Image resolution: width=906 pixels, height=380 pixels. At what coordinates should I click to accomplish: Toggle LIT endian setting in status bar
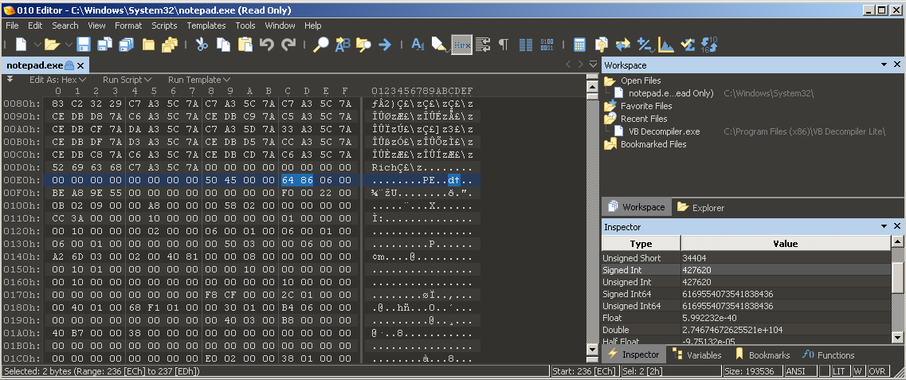point(842,370)
